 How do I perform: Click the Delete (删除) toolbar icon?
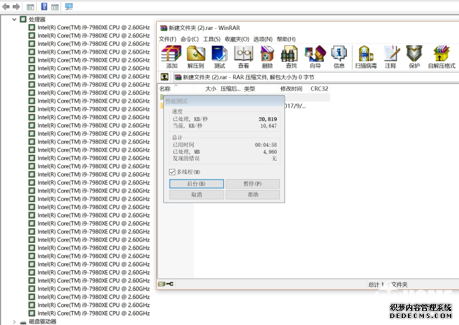click(267, 57)
